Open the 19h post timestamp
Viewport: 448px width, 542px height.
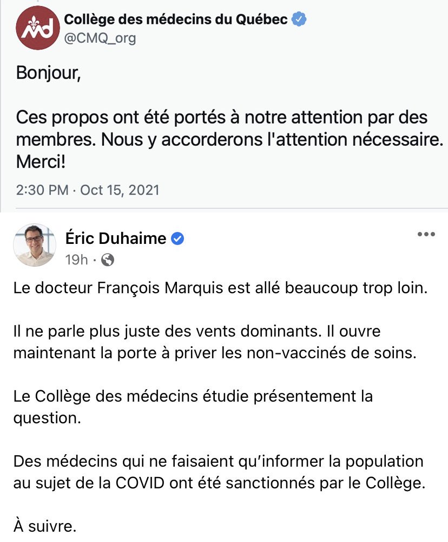76,260
